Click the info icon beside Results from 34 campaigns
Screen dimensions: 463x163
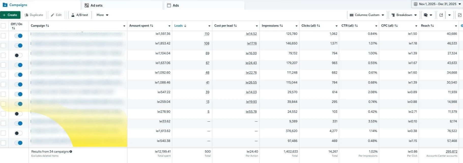pos(71,152)
